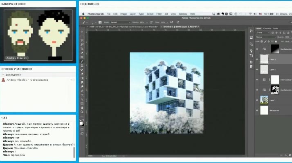Open the layer blend mode Normal dropdown
Image resolution: width=292 pixels, height=163 pixels.
pos(266,37)
